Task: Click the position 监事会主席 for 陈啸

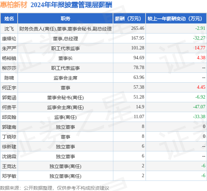Action: 65,78
